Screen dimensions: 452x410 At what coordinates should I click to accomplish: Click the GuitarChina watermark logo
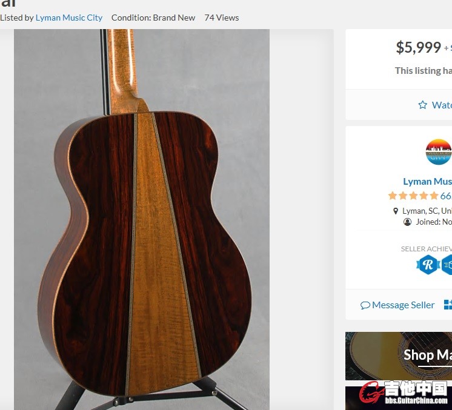click(406, 393)
